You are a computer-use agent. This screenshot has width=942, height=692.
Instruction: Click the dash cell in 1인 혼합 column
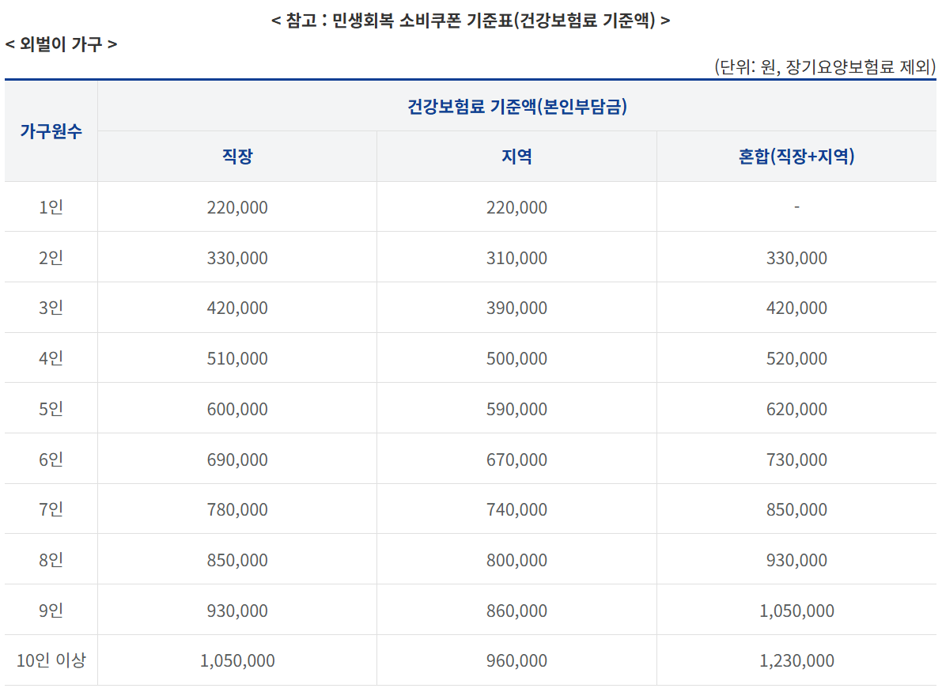(796, 207)
